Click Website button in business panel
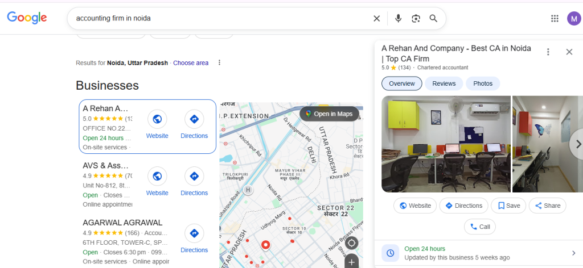The image size is (583, 268). coord(415,206)
